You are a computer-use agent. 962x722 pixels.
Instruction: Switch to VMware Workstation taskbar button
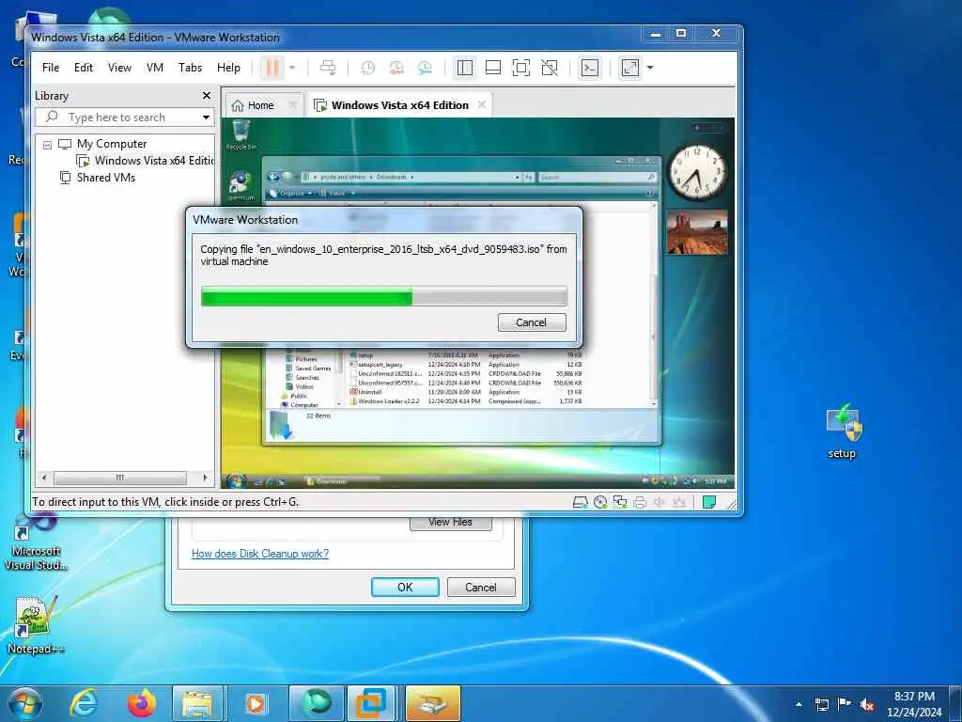pyautogui.click(x=372, y=703)
